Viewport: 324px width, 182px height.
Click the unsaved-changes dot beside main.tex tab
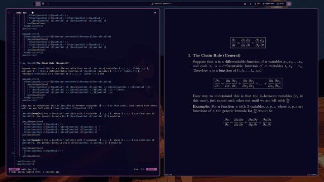(x=32, y=13)
